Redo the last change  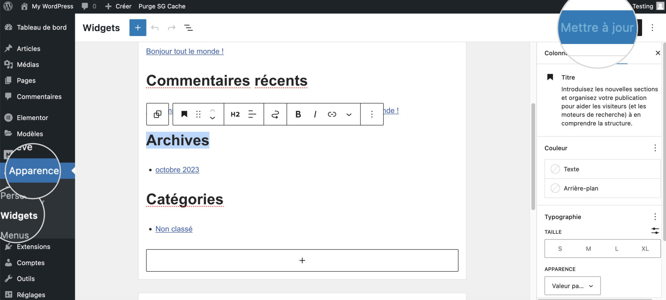pos(172,27)
